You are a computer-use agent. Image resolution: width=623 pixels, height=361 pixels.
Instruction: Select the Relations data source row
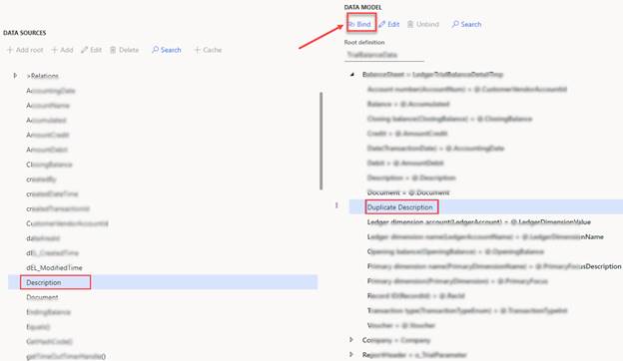(x=43, y=76)
